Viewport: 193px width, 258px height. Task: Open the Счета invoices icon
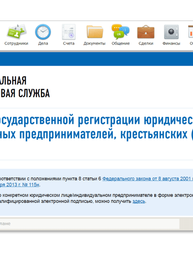click(69, 32)
